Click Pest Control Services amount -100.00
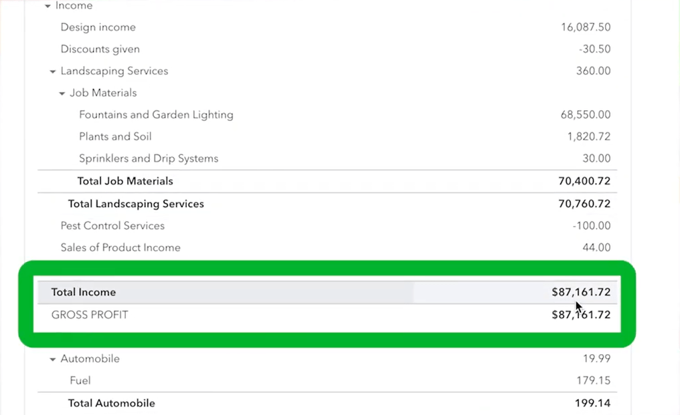680x415 pixels. 592,226
